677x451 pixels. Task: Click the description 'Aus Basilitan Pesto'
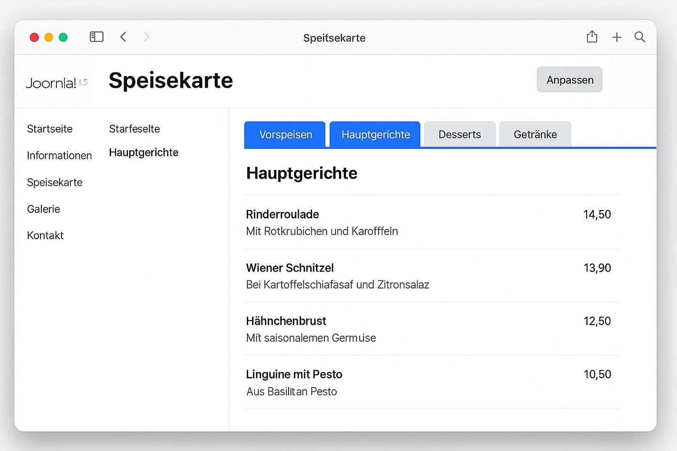(x=291, y=391)
